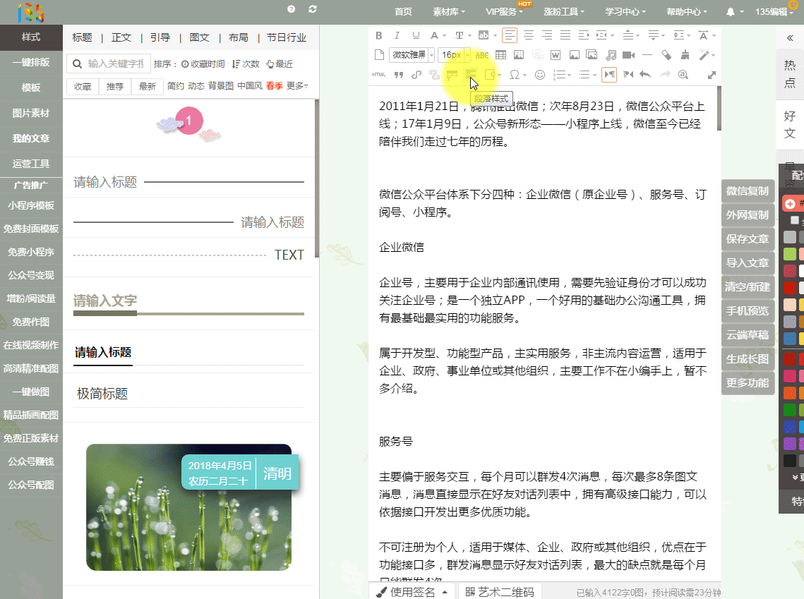Click the 手机预览 button
804x599 pixels.
pyautogui.click(x=747, y=311)
